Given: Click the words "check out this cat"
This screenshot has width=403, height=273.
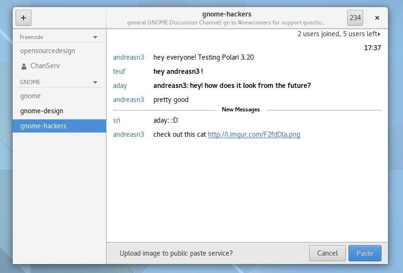Looking at the screenshot, I should pos(180,134).
